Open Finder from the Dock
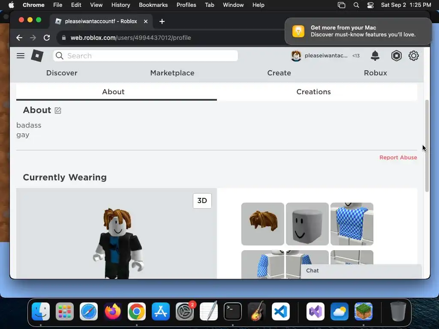This screenshot has width=439, height=329. [x=41, y=311]
